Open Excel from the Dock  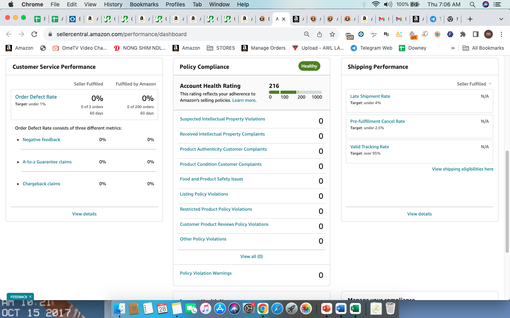355,308
